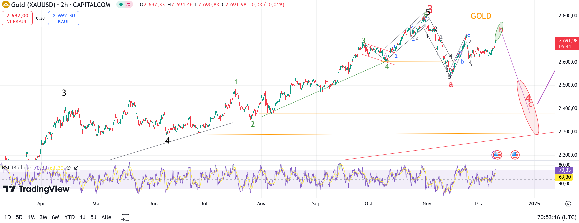Click the second null symbol in RSI legend
Screen dimensions: 579x223
[x=76, y=168]
